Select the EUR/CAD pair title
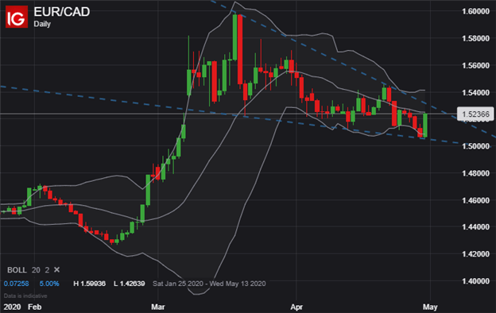This screenshot has width=496, height=313. click(62, 12)
